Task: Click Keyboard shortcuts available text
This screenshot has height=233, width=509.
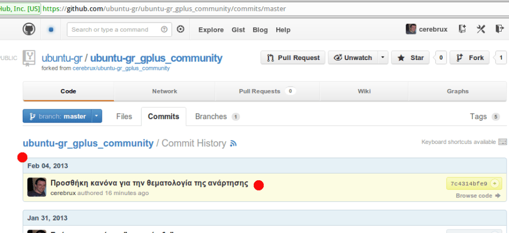Action: click(x=459, y=142)
